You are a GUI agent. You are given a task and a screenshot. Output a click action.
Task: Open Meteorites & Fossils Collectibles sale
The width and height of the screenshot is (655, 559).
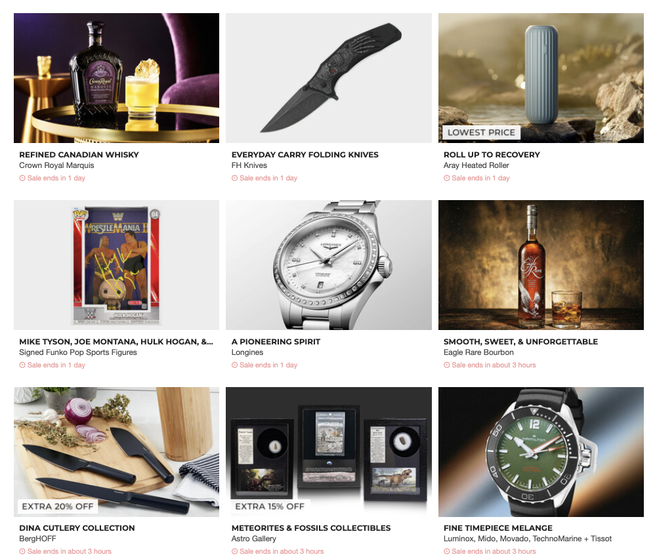point(311,528)
